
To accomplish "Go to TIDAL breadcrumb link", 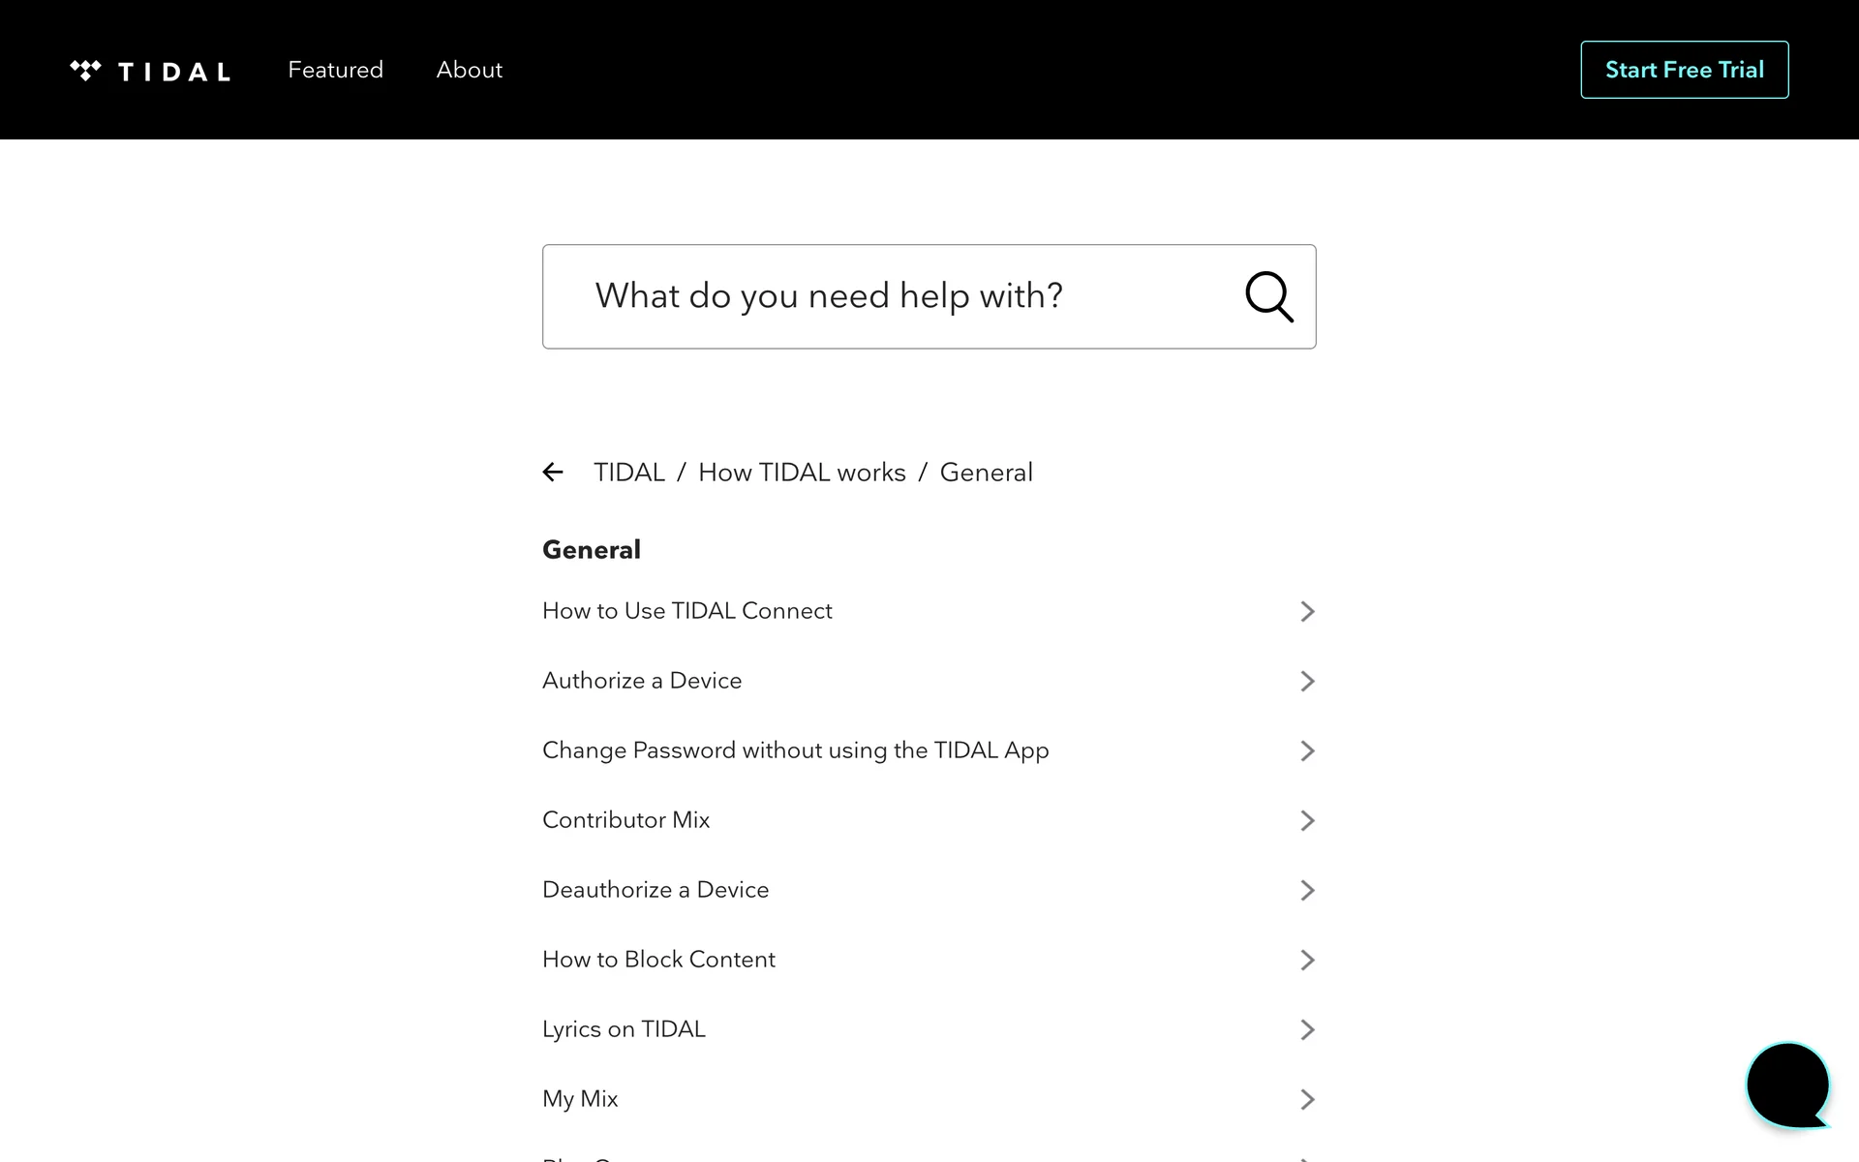I will (628, 473).
